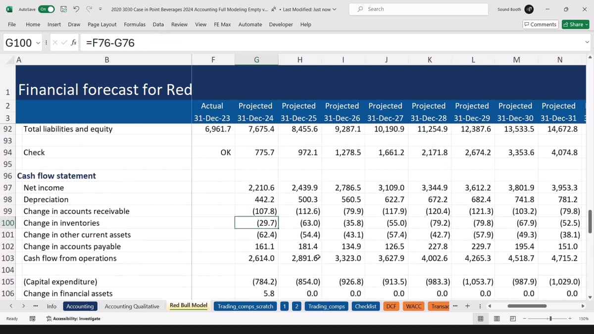
Task: Switch to Page Layout view icon
Action: coord(496,319)
